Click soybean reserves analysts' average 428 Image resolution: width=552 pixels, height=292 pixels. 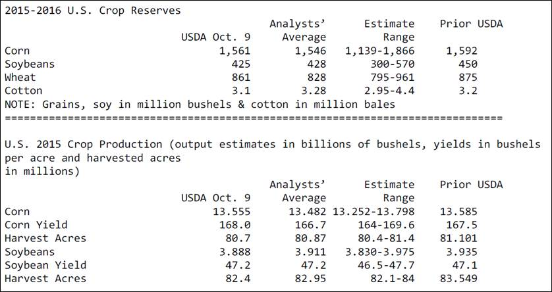click(x=313, y=64)
